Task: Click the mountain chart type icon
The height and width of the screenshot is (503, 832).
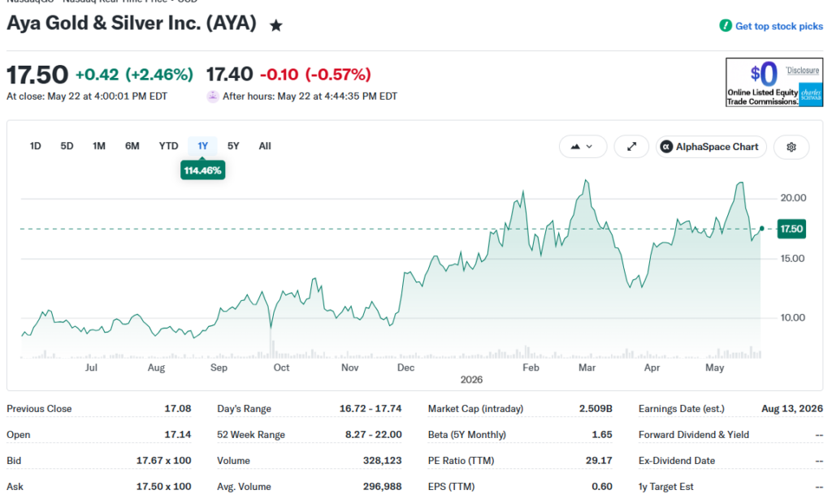Action: pyautogui.click(x=575, y=147)
